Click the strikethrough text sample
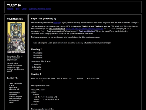Viewport: 146px width, 110px height. (40, 29)
